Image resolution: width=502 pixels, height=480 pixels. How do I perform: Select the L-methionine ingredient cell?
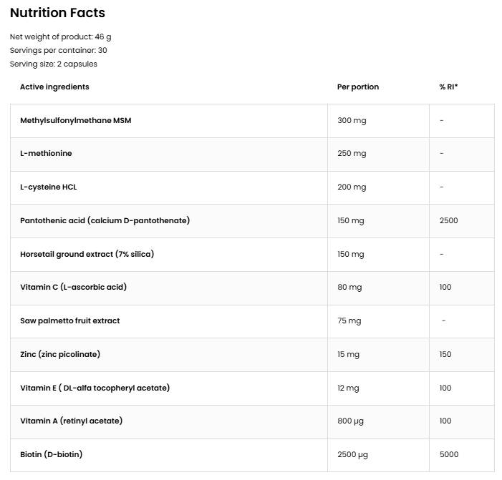[46, 153]
